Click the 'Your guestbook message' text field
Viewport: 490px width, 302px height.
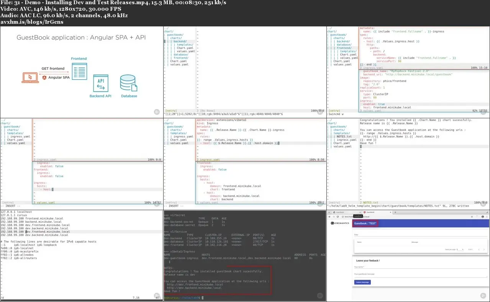(421, 274)
